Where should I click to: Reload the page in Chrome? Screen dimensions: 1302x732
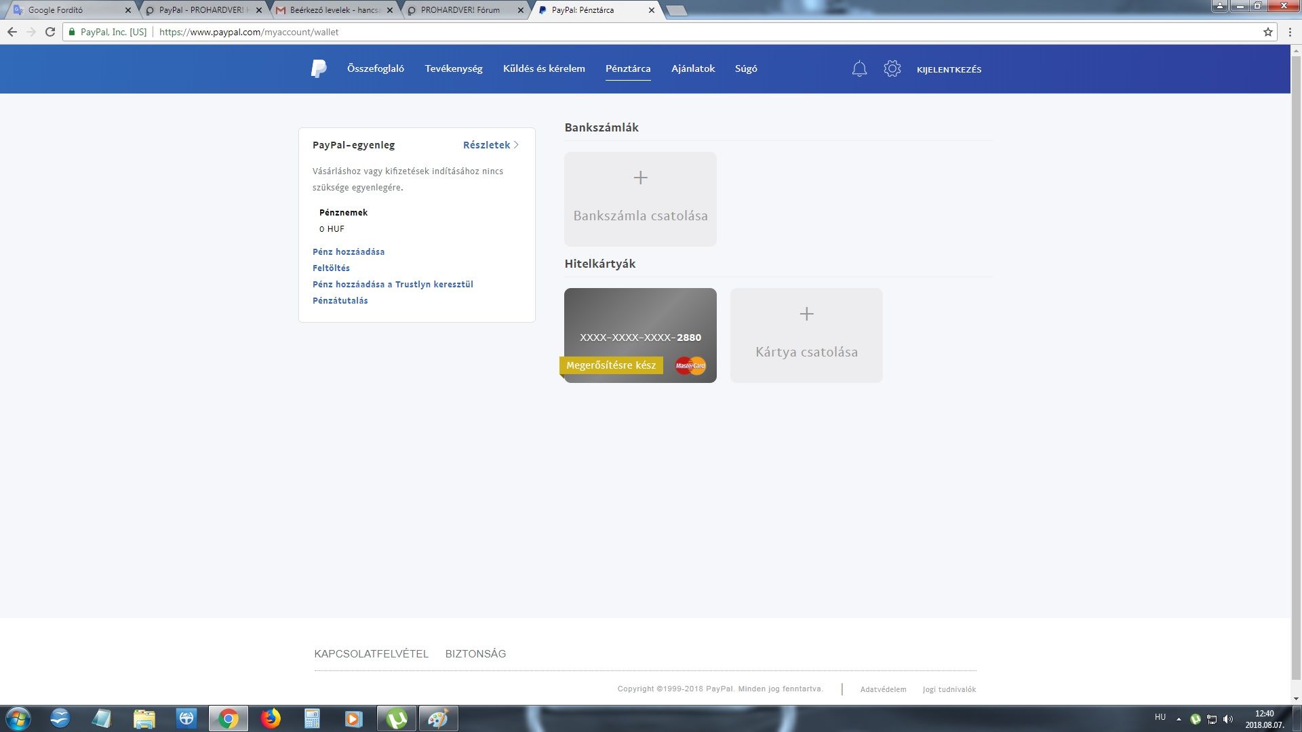[50, 32]
